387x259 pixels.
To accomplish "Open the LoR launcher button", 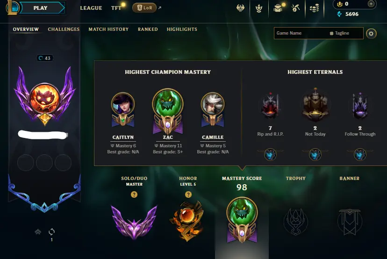I will [x=144, y=8].
